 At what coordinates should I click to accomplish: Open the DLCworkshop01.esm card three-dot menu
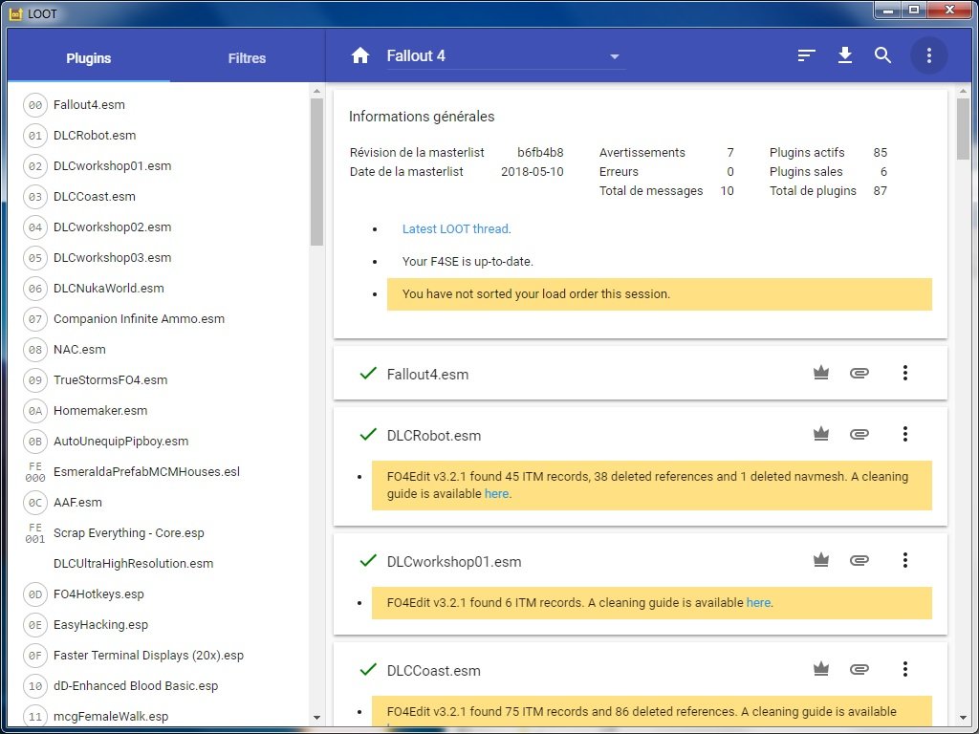[x=904, y=560]
